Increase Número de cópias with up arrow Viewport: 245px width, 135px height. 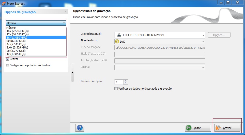point(126,81)
